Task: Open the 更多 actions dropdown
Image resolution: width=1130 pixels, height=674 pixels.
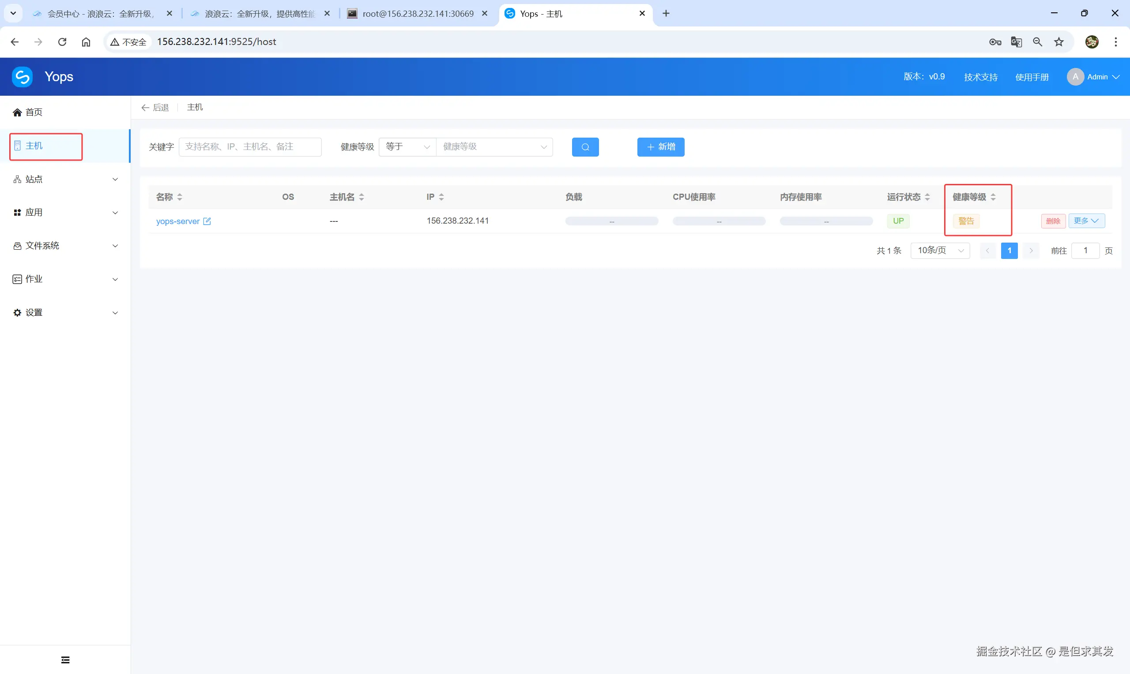Action: coord(1086,221)
